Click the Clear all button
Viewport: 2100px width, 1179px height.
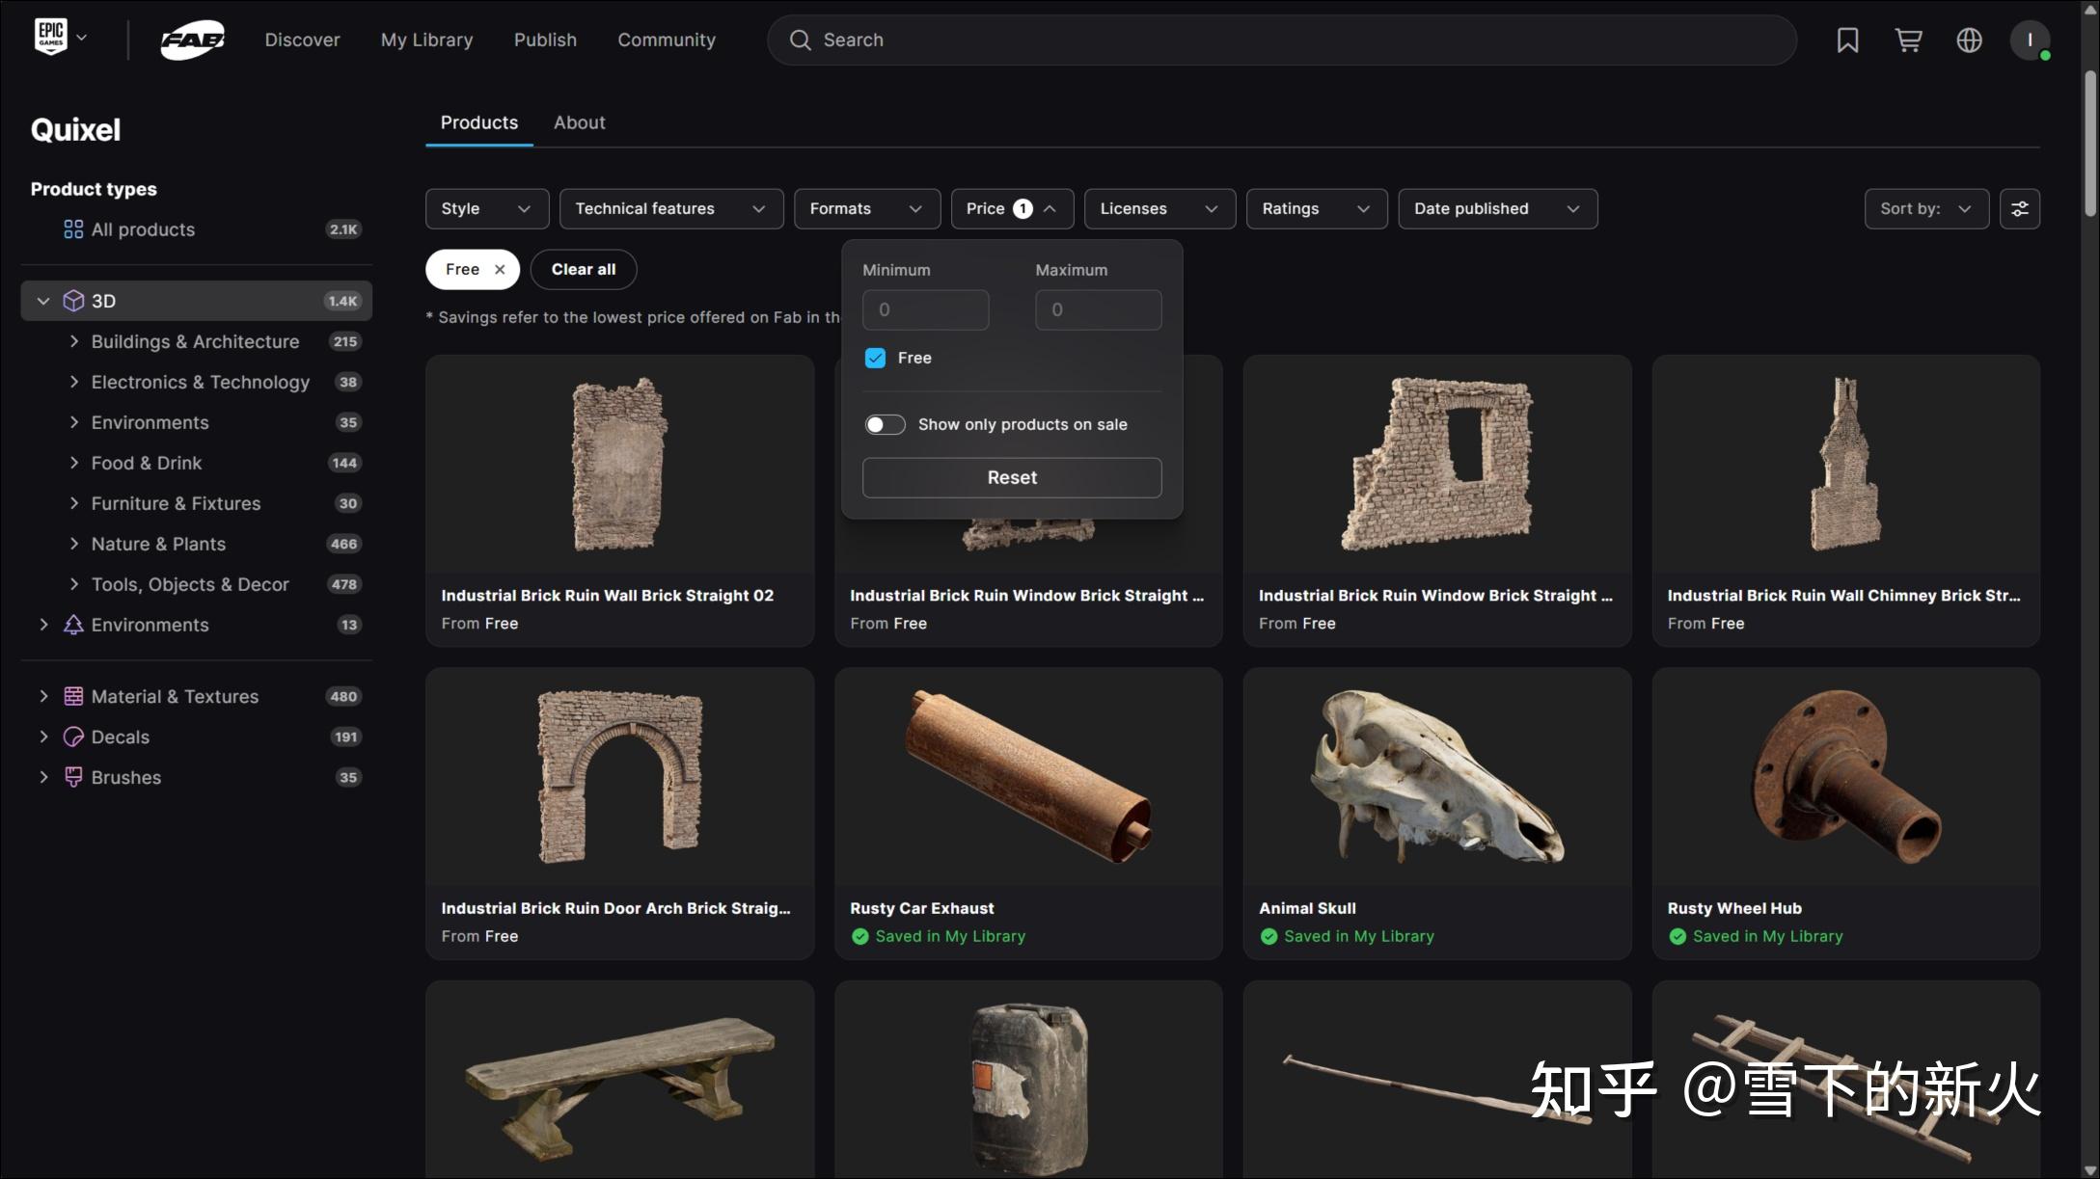tap(583, 270)
